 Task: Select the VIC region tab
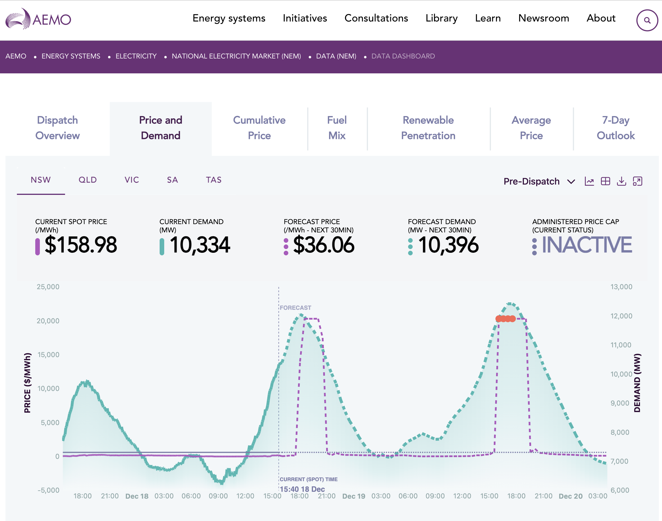132,180
